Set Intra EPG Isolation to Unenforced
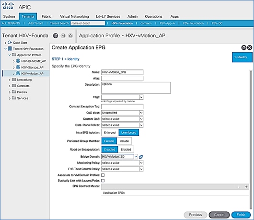This screenshot has height=220, width=254. [129, 132]
